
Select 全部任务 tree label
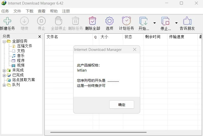point(20,41)
